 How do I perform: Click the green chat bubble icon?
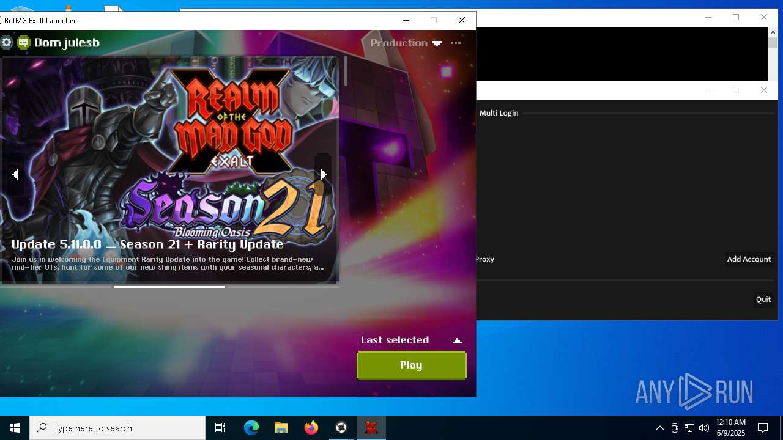(23, 42)
